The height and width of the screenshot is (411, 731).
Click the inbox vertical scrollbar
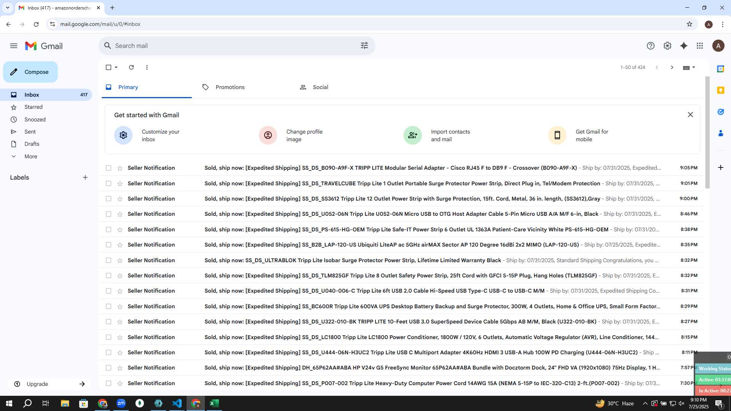707,132
